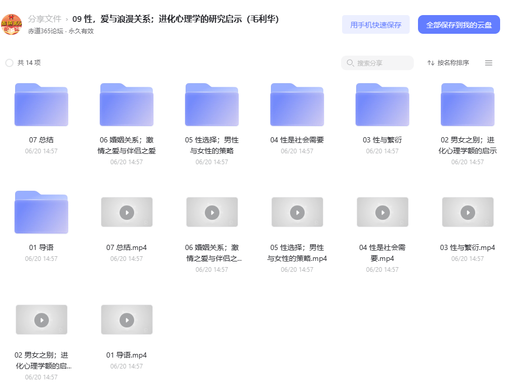This screenshot has width=510, height=382.
Task: Click the file name 01 导语.mp4
Action: tap(126, 355)
